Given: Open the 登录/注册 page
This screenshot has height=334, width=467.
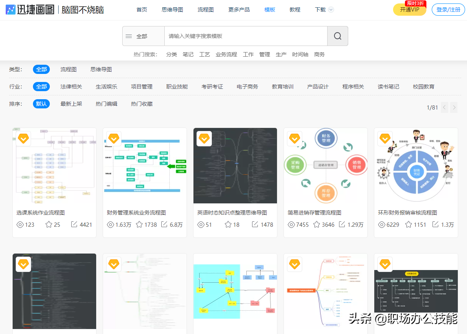Looking at the screenshot, I should click(448, 10).
